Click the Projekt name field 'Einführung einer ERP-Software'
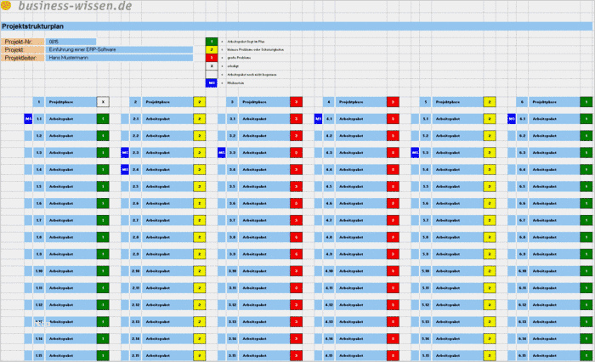This screenshot has height=362, width=595. (119, 49)
